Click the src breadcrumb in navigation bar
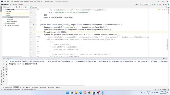The image size is (170, 95). (x=11, y=4)
